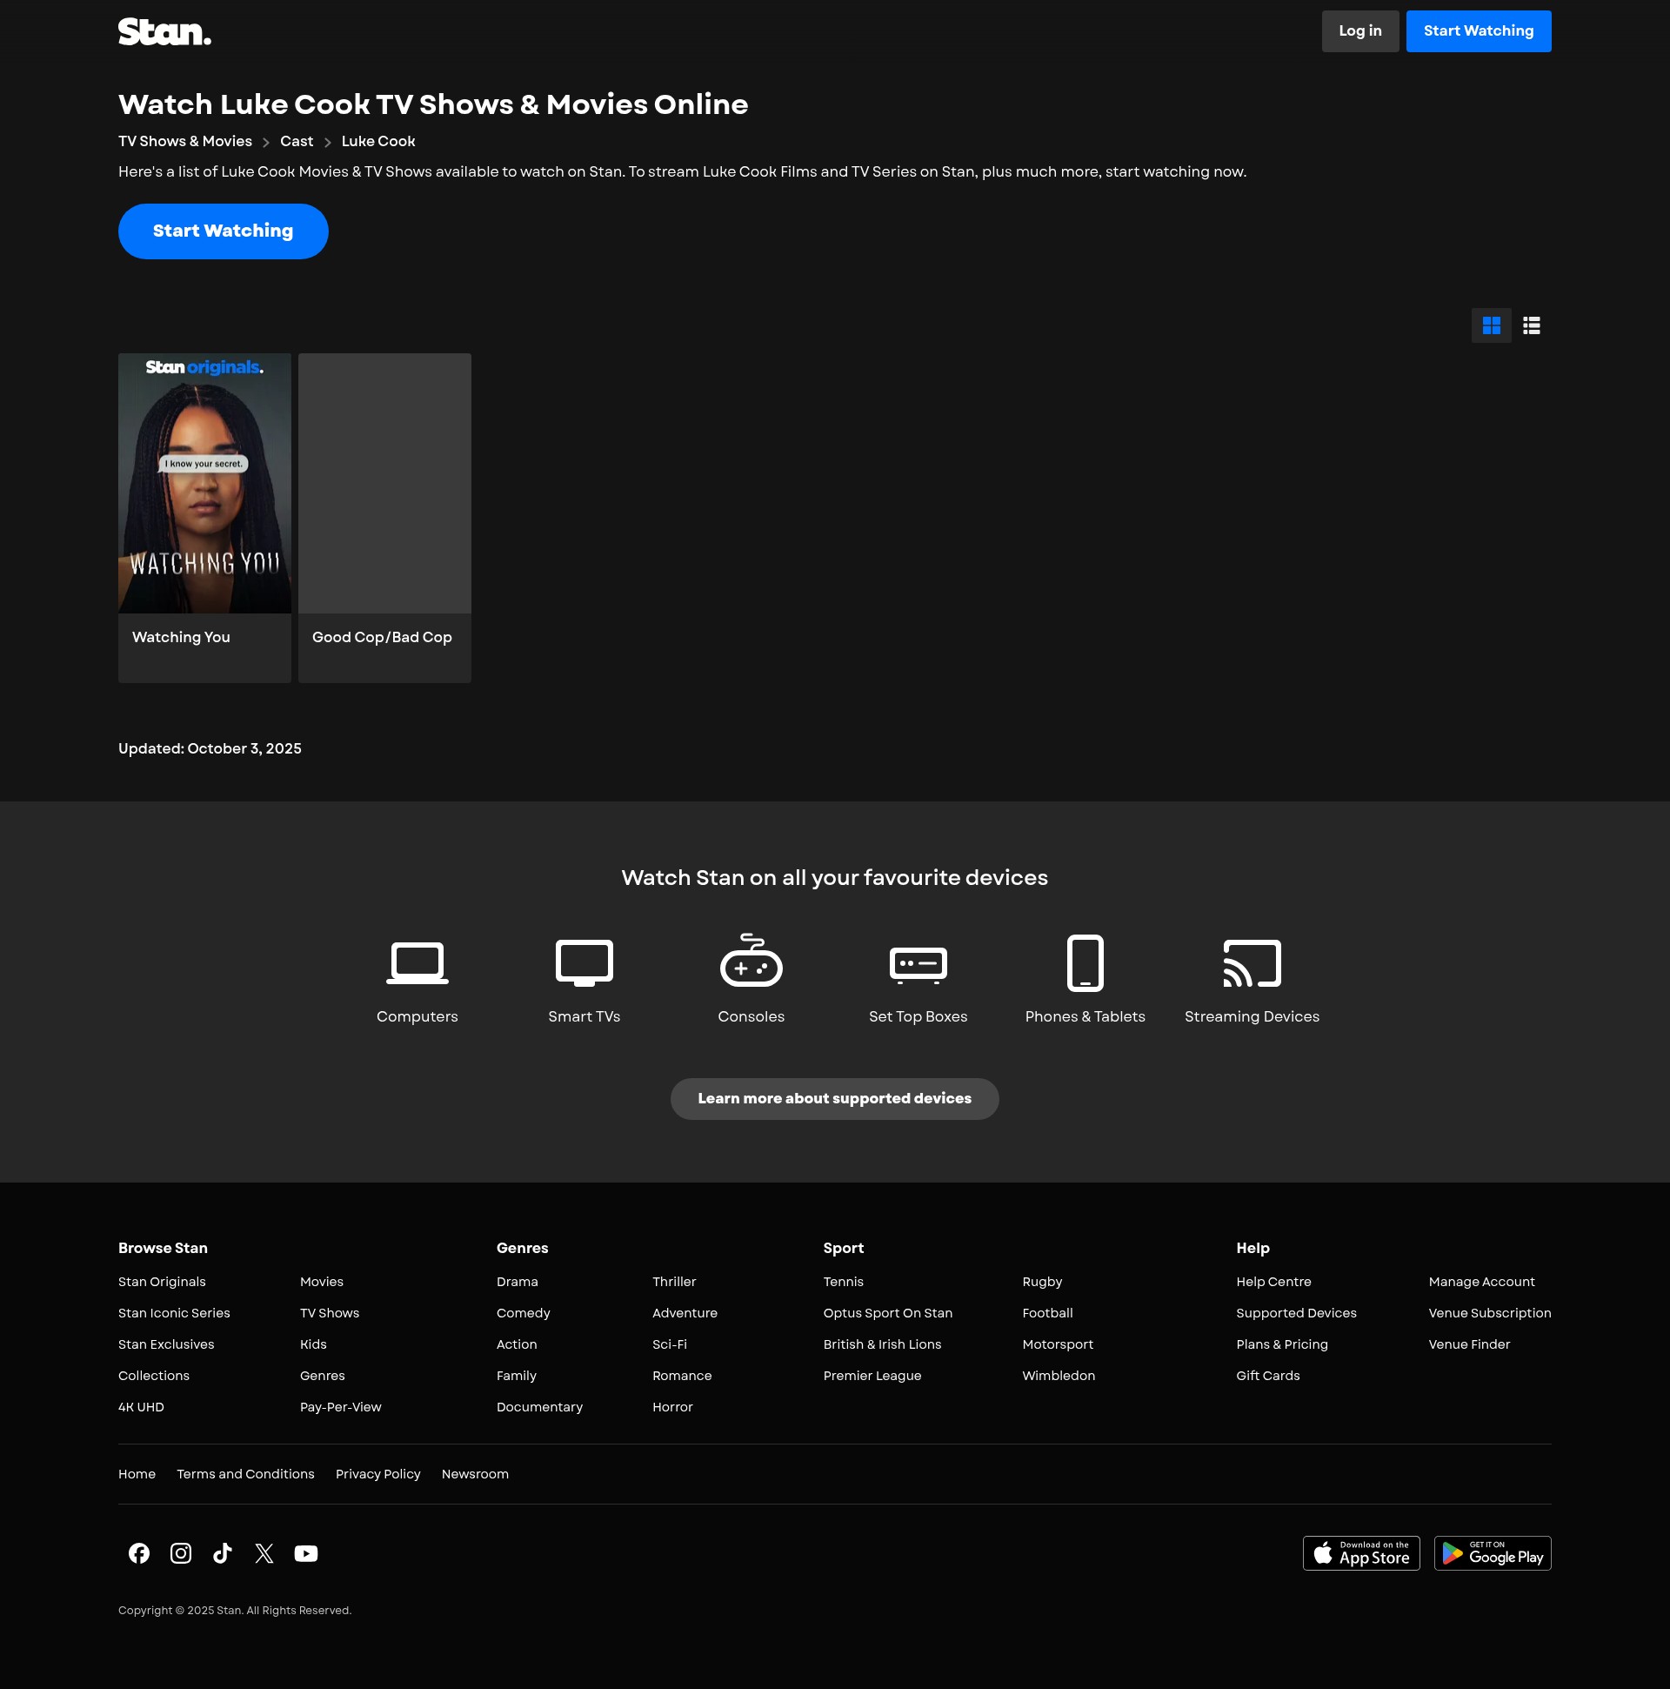Open Stan Exclusives footer link
Viewport: 1670px width, 1689px height.
[166, 1344]
